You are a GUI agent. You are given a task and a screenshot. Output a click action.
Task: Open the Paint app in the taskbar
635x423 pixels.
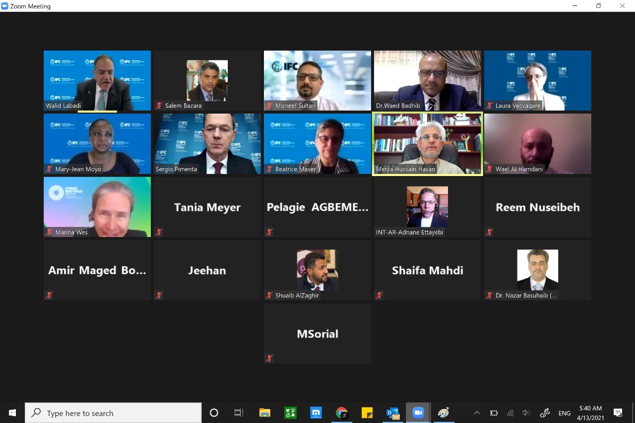coord(444,413)
